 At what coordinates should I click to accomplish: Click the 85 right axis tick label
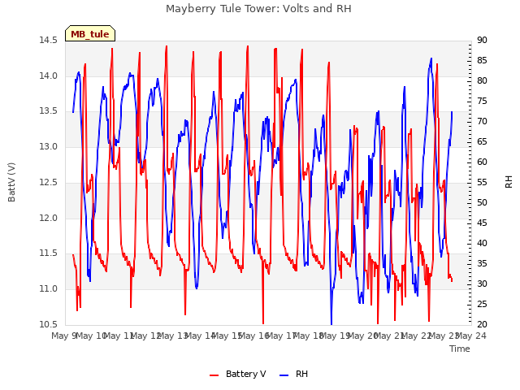482,60
